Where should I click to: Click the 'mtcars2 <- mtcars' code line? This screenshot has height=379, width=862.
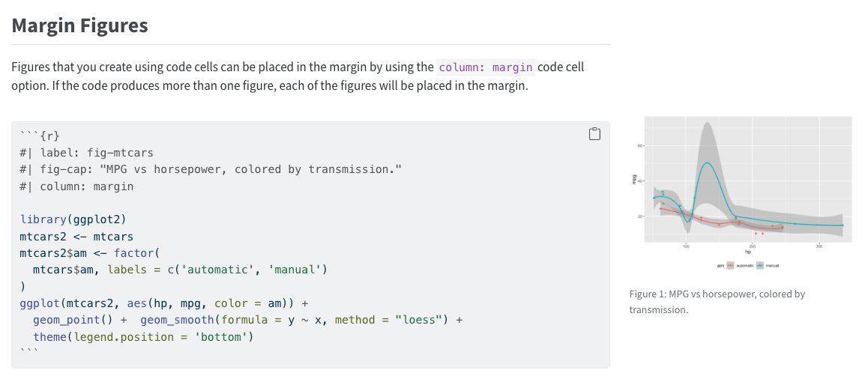point(76,236)
